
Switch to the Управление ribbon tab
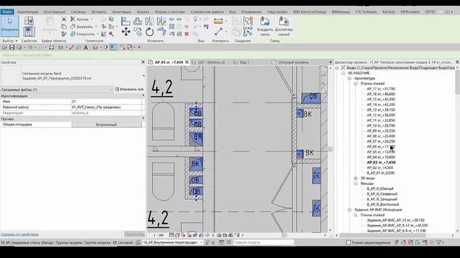point(252,11)
